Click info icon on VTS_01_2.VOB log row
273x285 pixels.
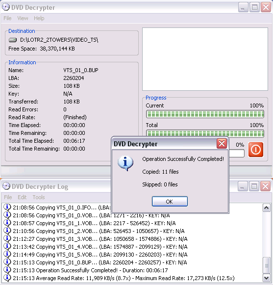(x=7, y=231)
